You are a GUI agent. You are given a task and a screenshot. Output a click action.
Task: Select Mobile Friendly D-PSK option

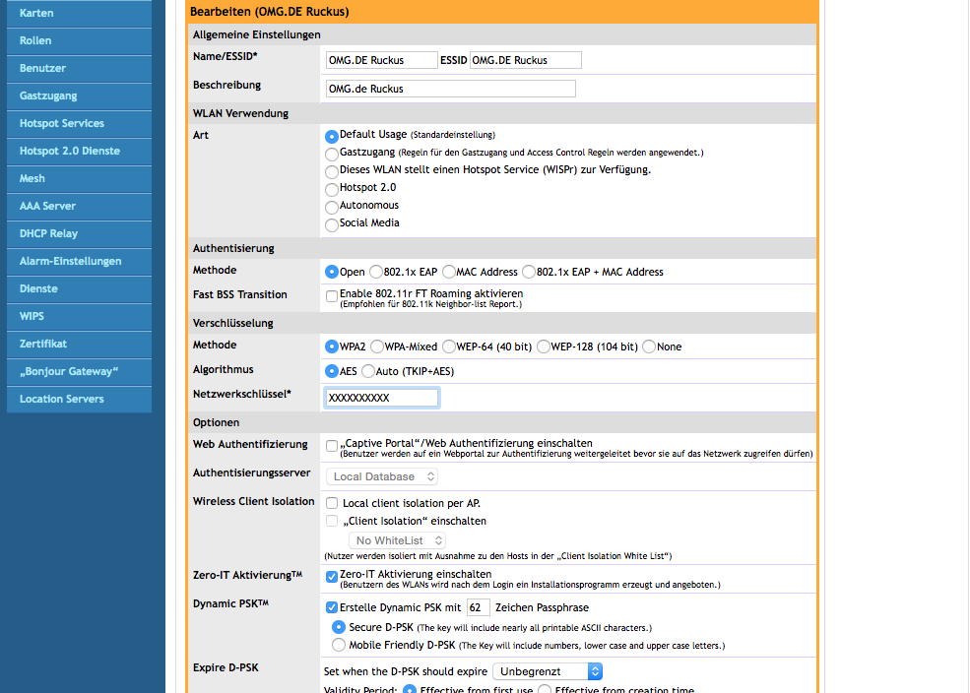339,646
